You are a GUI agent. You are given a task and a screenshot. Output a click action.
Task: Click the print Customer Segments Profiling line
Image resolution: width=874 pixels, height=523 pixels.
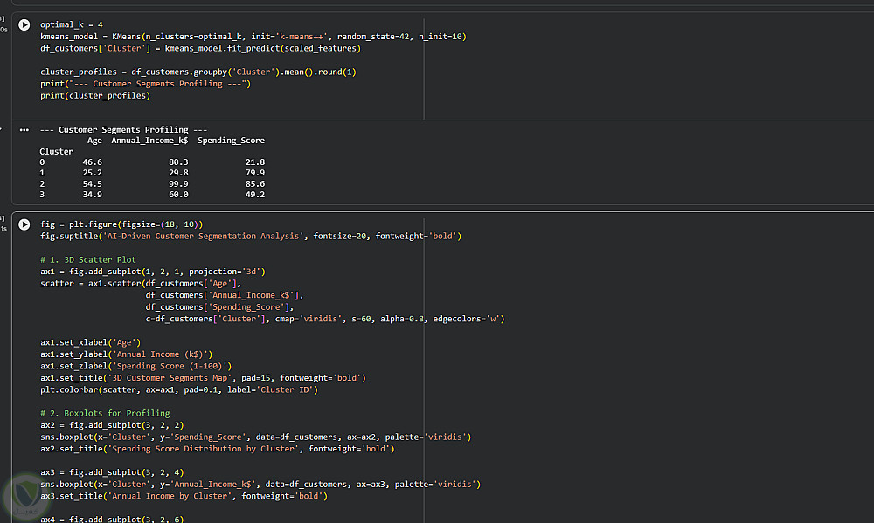(145, 84)
